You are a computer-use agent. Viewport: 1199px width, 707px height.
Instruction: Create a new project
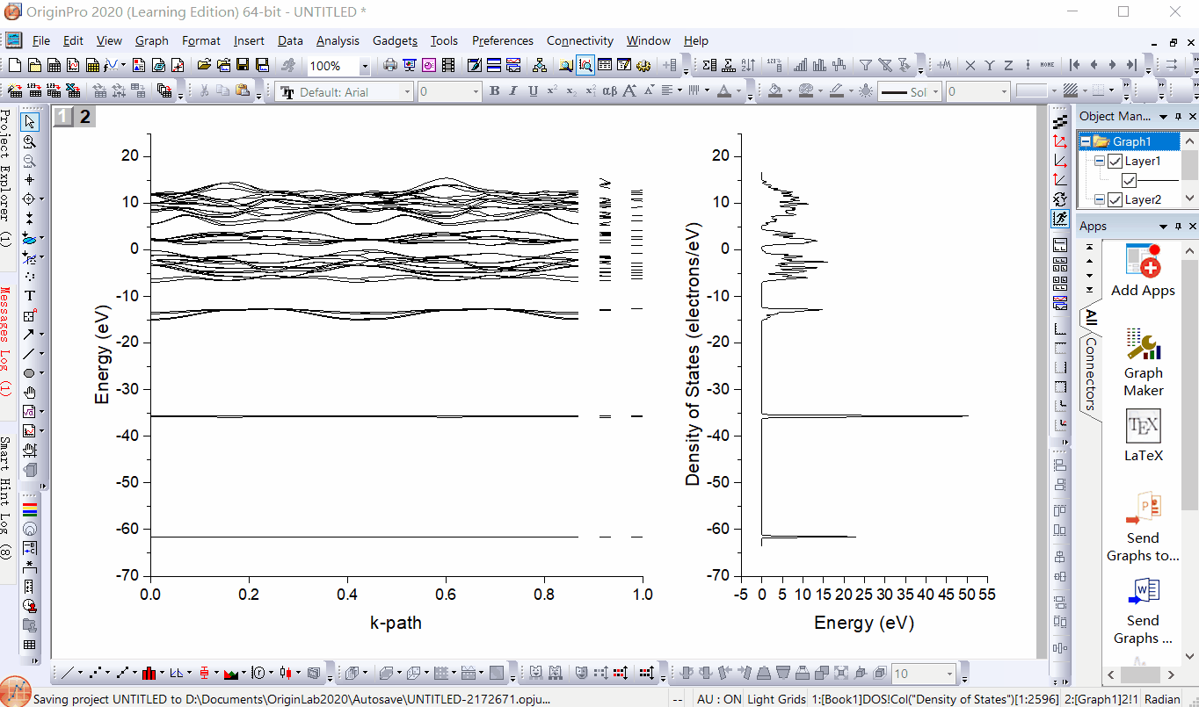click(16, 65)
